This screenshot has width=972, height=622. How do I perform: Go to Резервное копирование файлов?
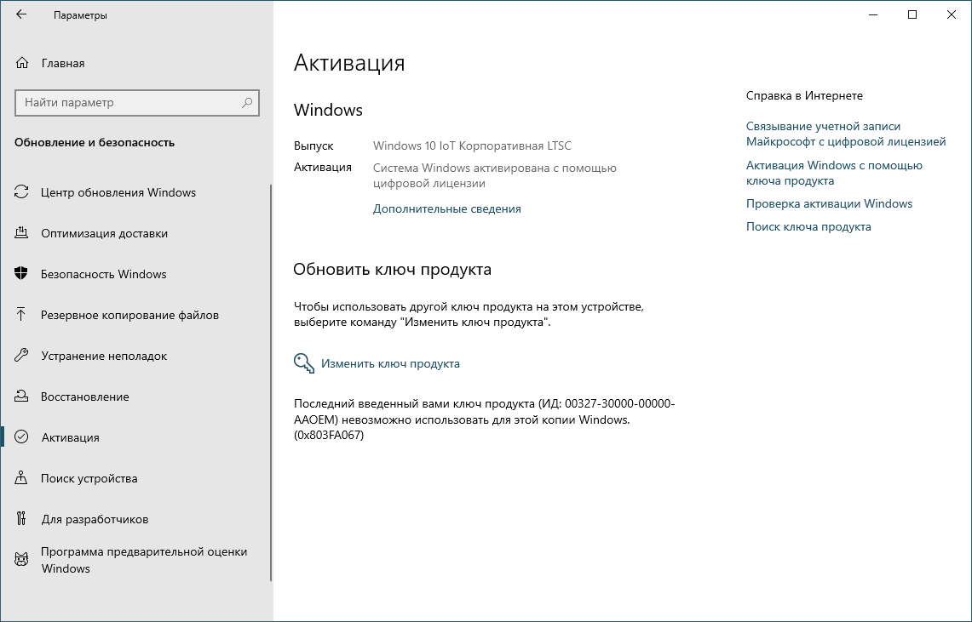pos(135,315)
